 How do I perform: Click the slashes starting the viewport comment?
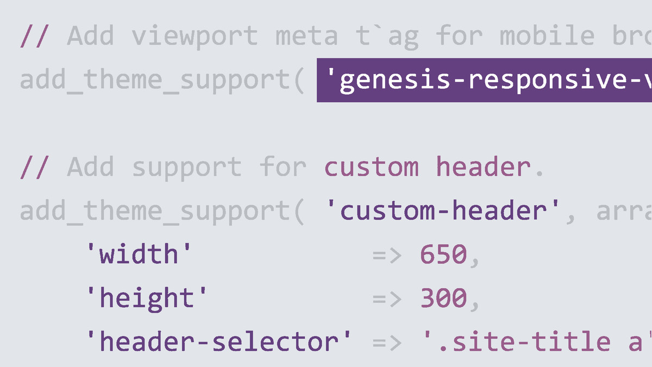click(x=35, y=36)
